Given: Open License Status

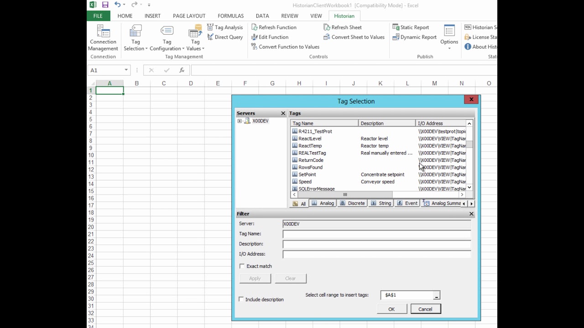Looking at the screenshot, I should tap(480, 37).
